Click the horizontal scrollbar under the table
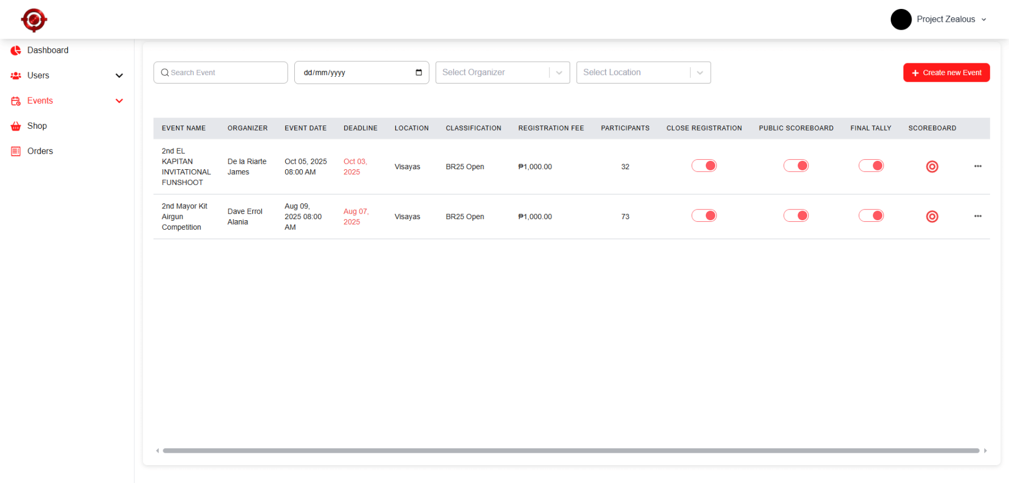Viewport: 1009px width, 483px height. point(571,451)
